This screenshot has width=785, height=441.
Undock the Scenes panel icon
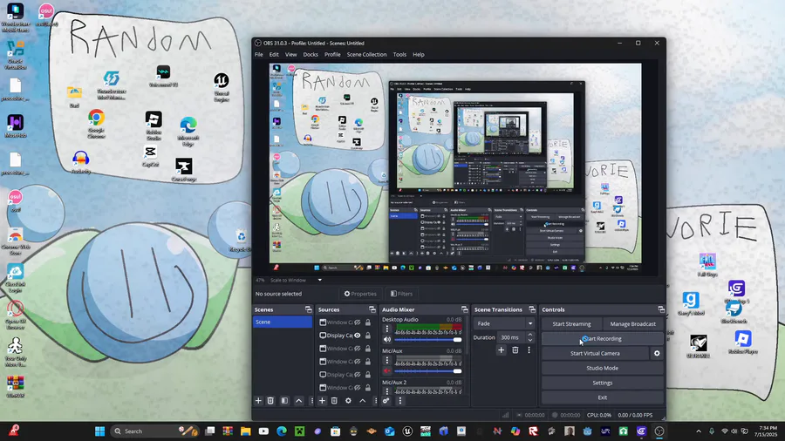point(309,309)
